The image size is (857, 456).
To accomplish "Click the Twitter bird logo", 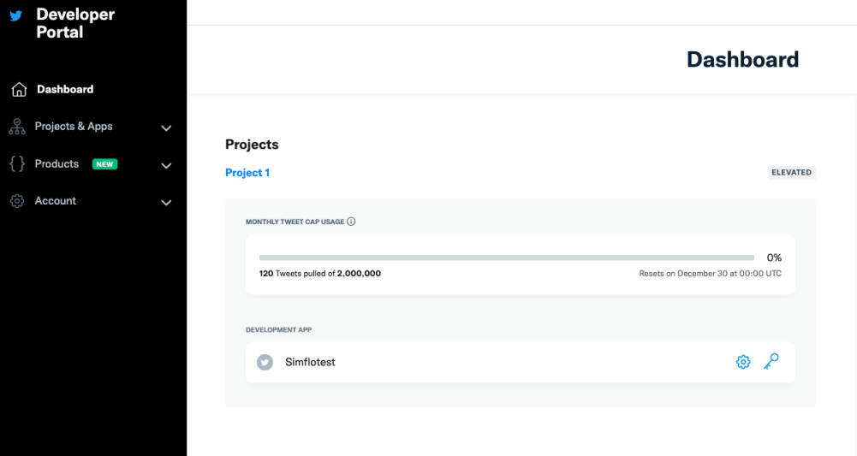I will tap(16, 15).
